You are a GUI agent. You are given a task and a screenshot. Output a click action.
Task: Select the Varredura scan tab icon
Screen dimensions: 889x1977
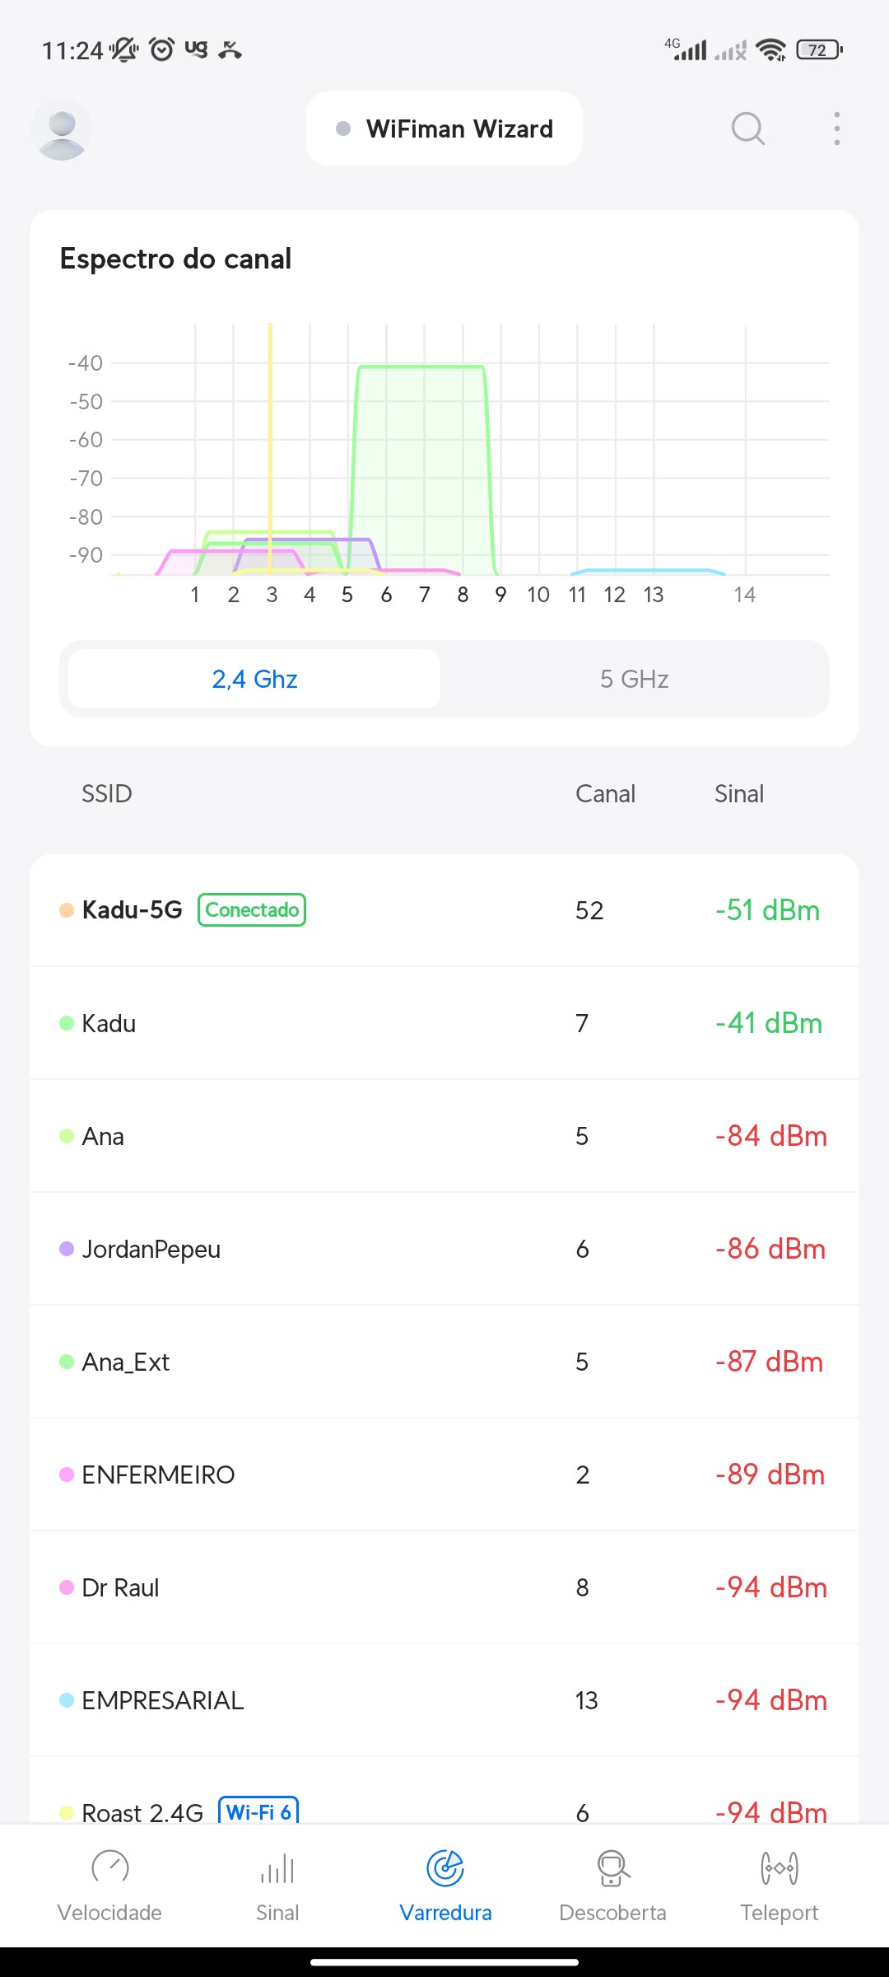click(445, 1868)
